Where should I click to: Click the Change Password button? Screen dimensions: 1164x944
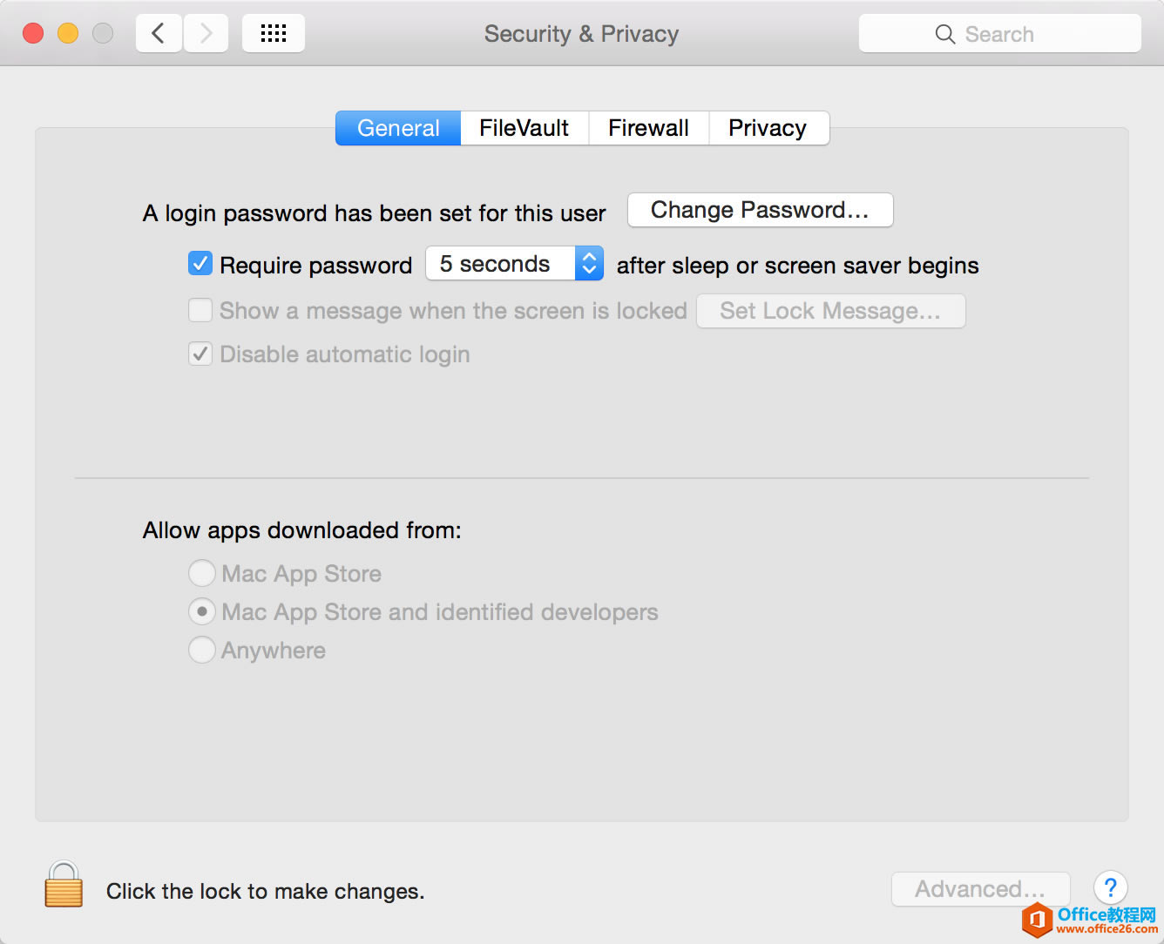[759, 210]
